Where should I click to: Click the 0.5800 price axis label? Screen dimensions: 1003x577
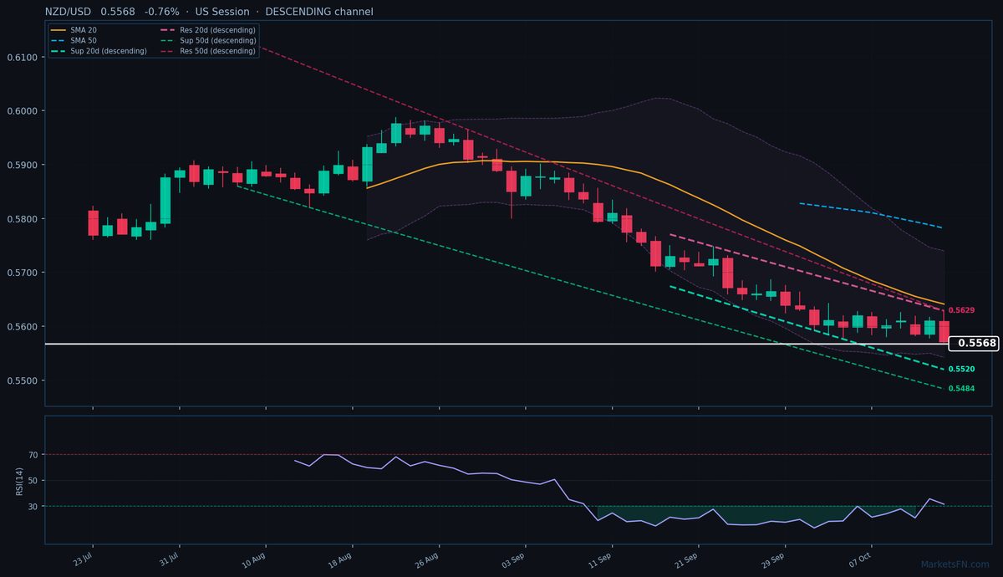point(23,219)
